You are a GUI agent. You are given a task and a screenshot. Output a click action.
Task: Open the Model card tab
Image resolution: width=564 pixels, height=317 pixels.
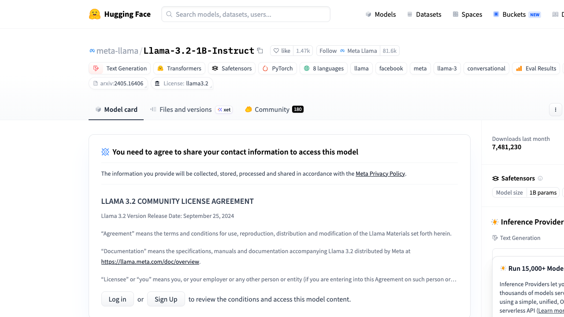click(x=116, y=109)
